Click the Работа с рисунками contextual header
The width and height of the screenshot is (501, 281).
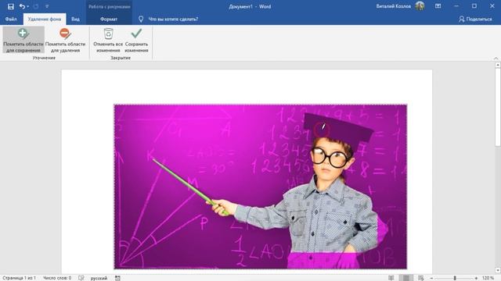click(x=109, y=6)
